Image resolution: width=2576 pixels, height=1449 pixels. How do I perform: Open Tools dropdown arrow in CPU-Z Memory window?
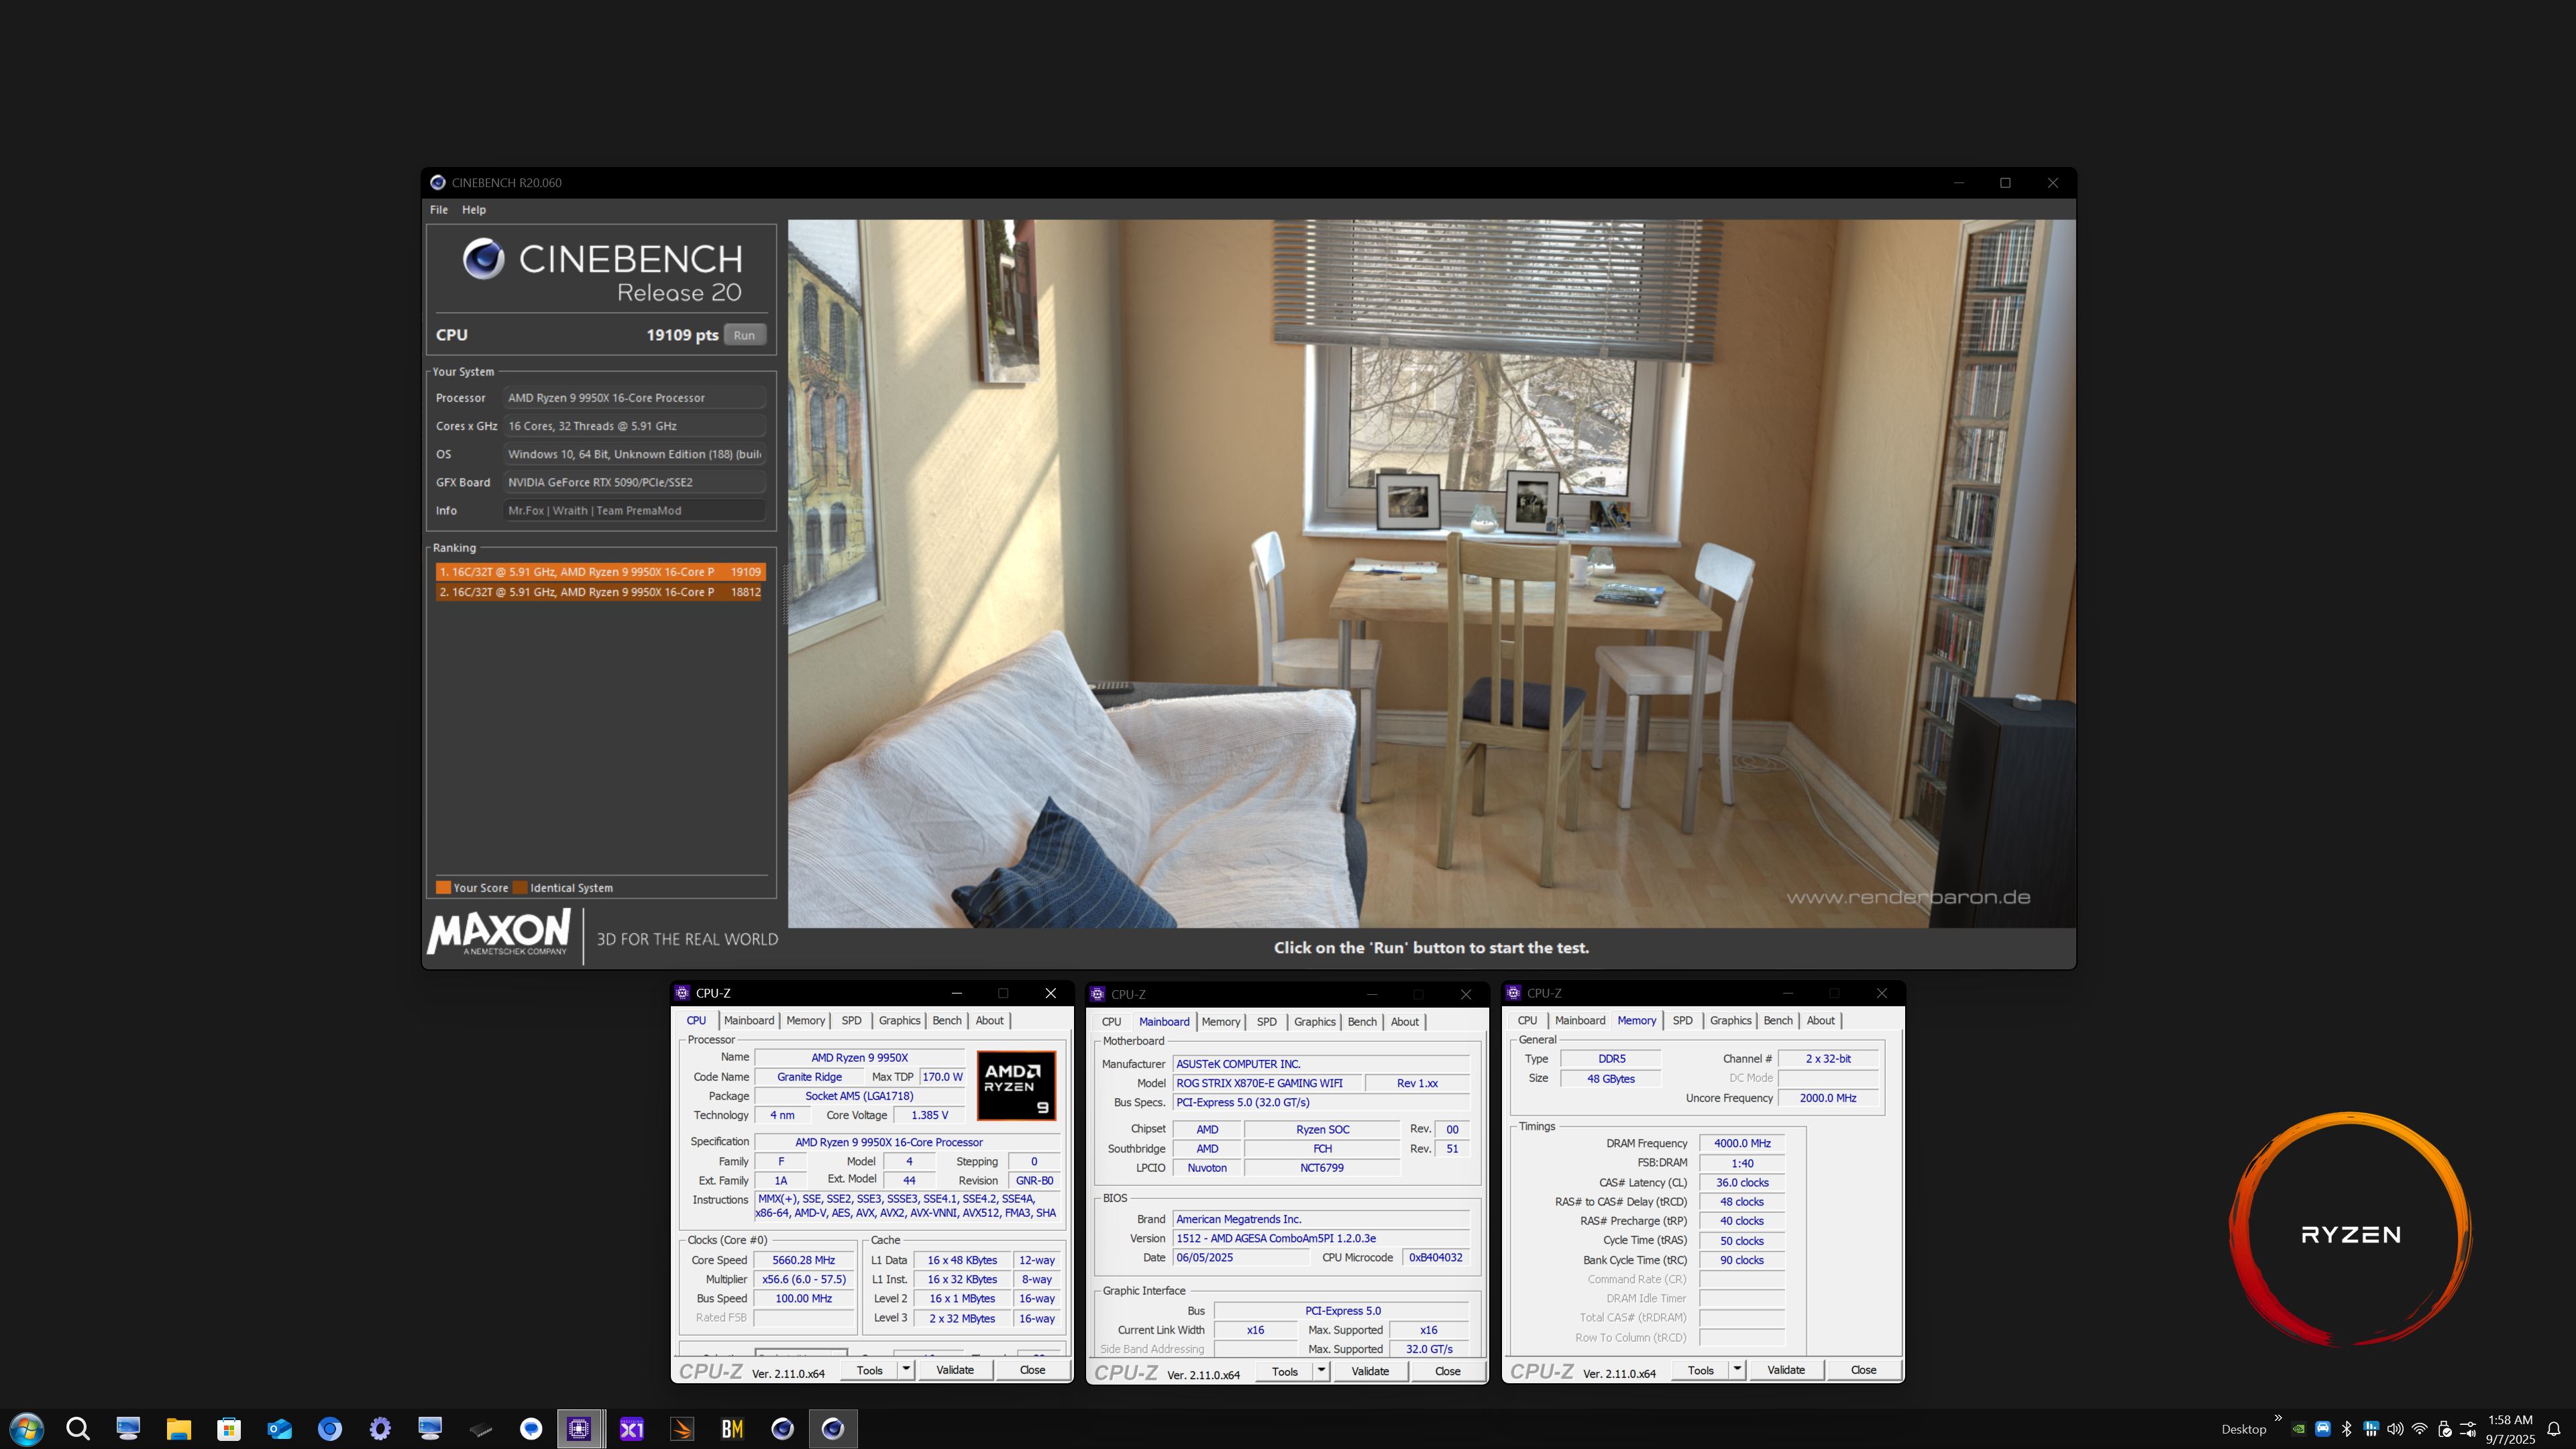[x=1737, y=1369]
